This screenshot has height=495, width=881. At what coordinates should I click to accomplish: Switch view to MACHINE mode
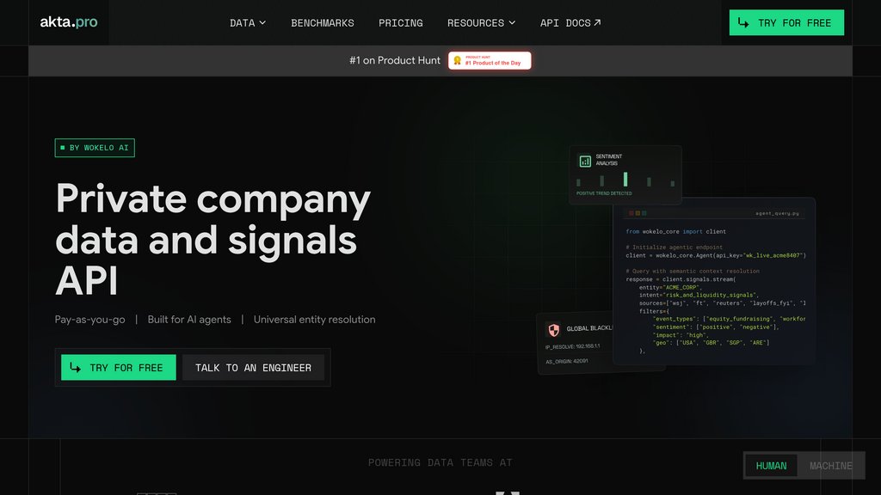tap(831, 466)
